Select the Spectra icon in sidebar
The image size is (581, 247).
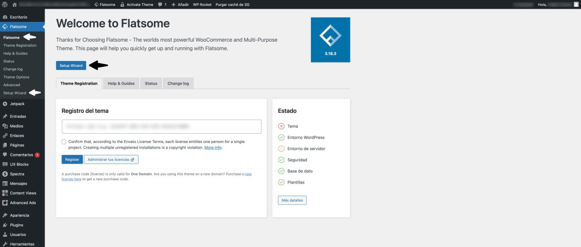[x=5, y=174]
